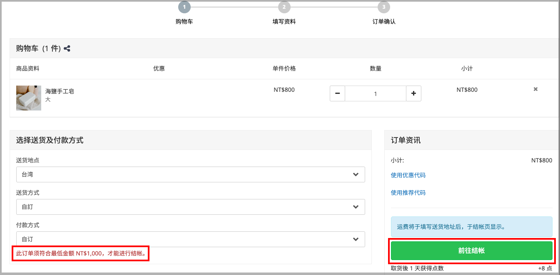The height and width of the screenshot is (275, 560).
Task: Click the 取货後 1 天获得点数 text
Action: tap(417, 268)
